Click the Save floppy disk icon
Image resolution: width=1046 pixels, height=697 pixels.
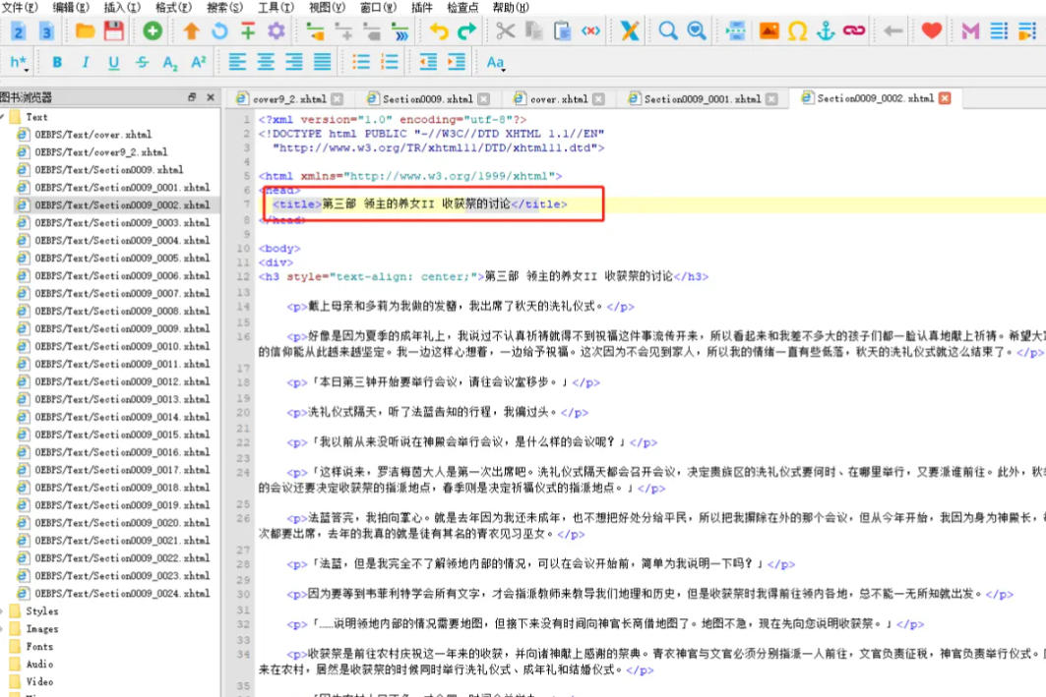coord(114,30)
